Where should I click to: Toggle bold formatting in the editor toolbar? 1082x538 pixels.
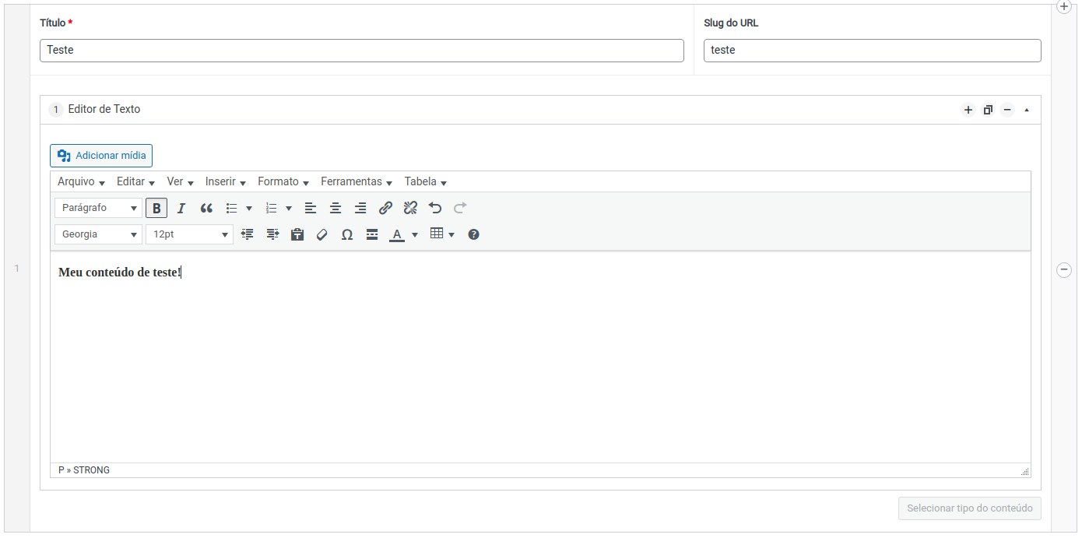point(156,209)
